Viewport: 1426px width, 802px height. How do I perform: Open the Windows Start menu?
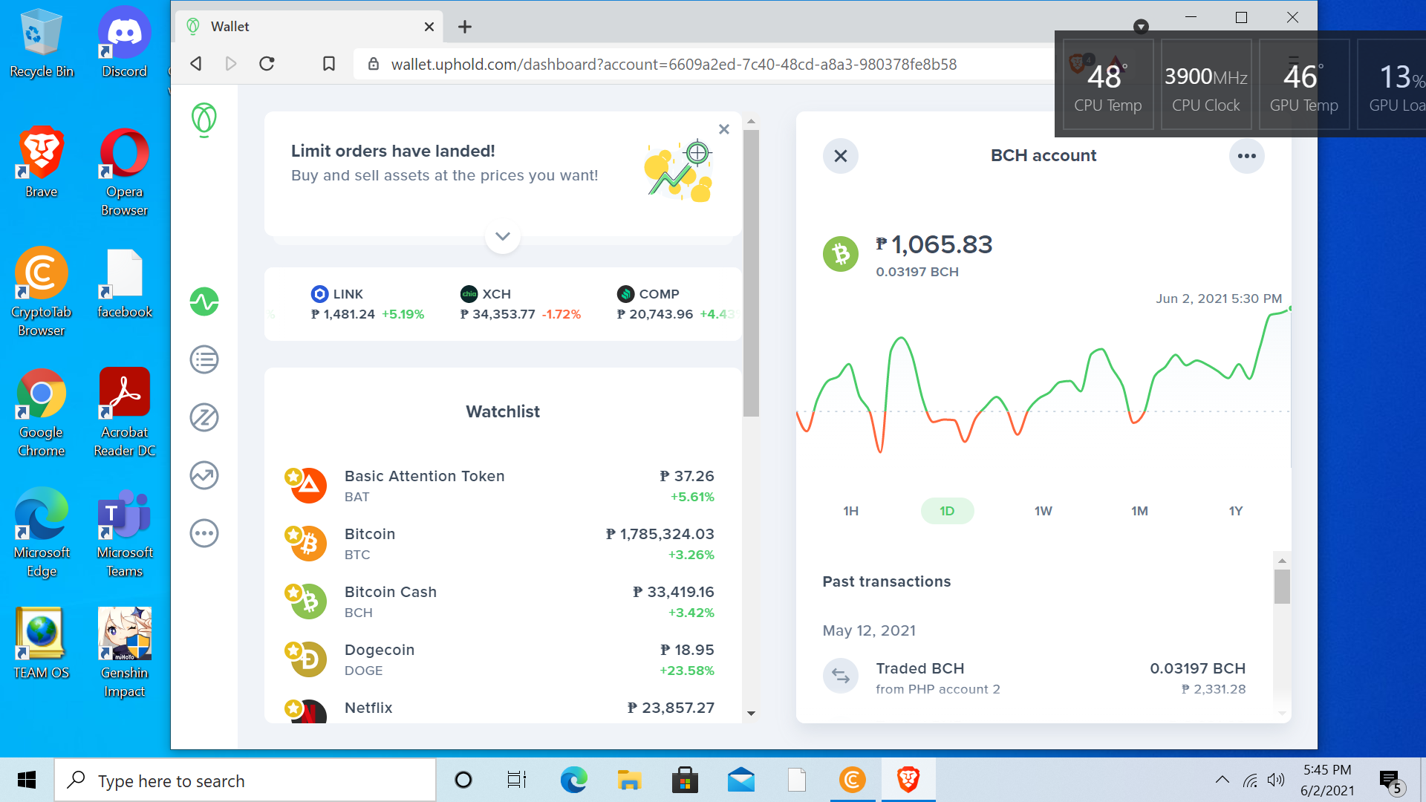[x=27, y=780]
